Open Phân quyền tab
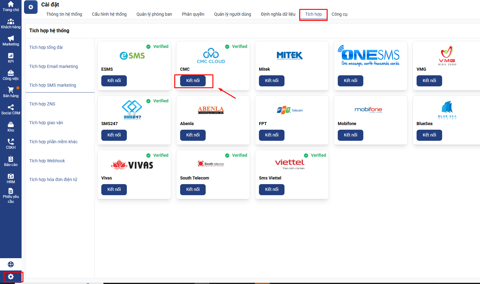The image size is (480, 284). click(193, 14)
